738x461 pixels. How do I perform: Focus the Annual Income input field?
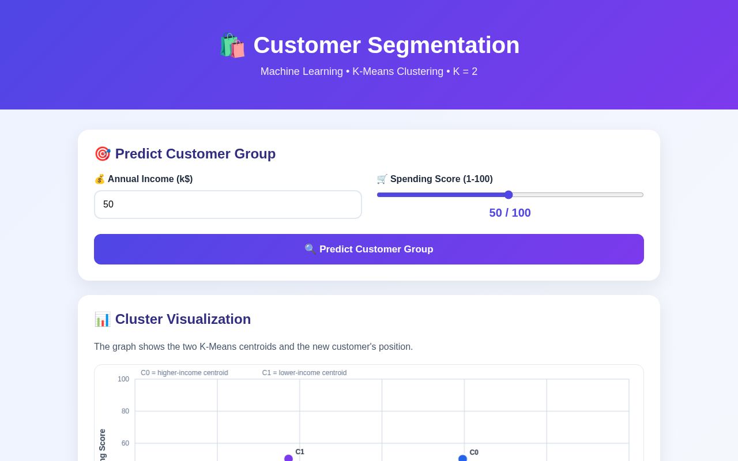coord(228,205)
